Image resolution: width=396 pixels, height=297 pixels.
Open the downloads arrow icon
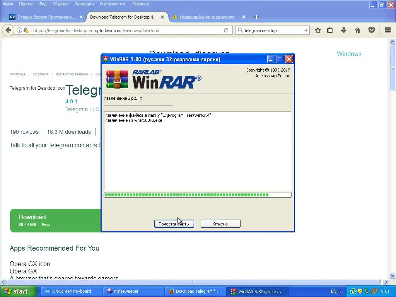point(344,30)
